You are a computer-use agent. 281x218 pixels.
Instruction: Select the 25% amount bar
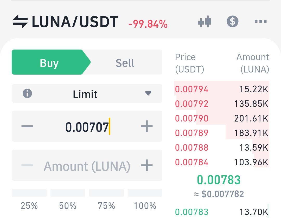coord(29,193)
